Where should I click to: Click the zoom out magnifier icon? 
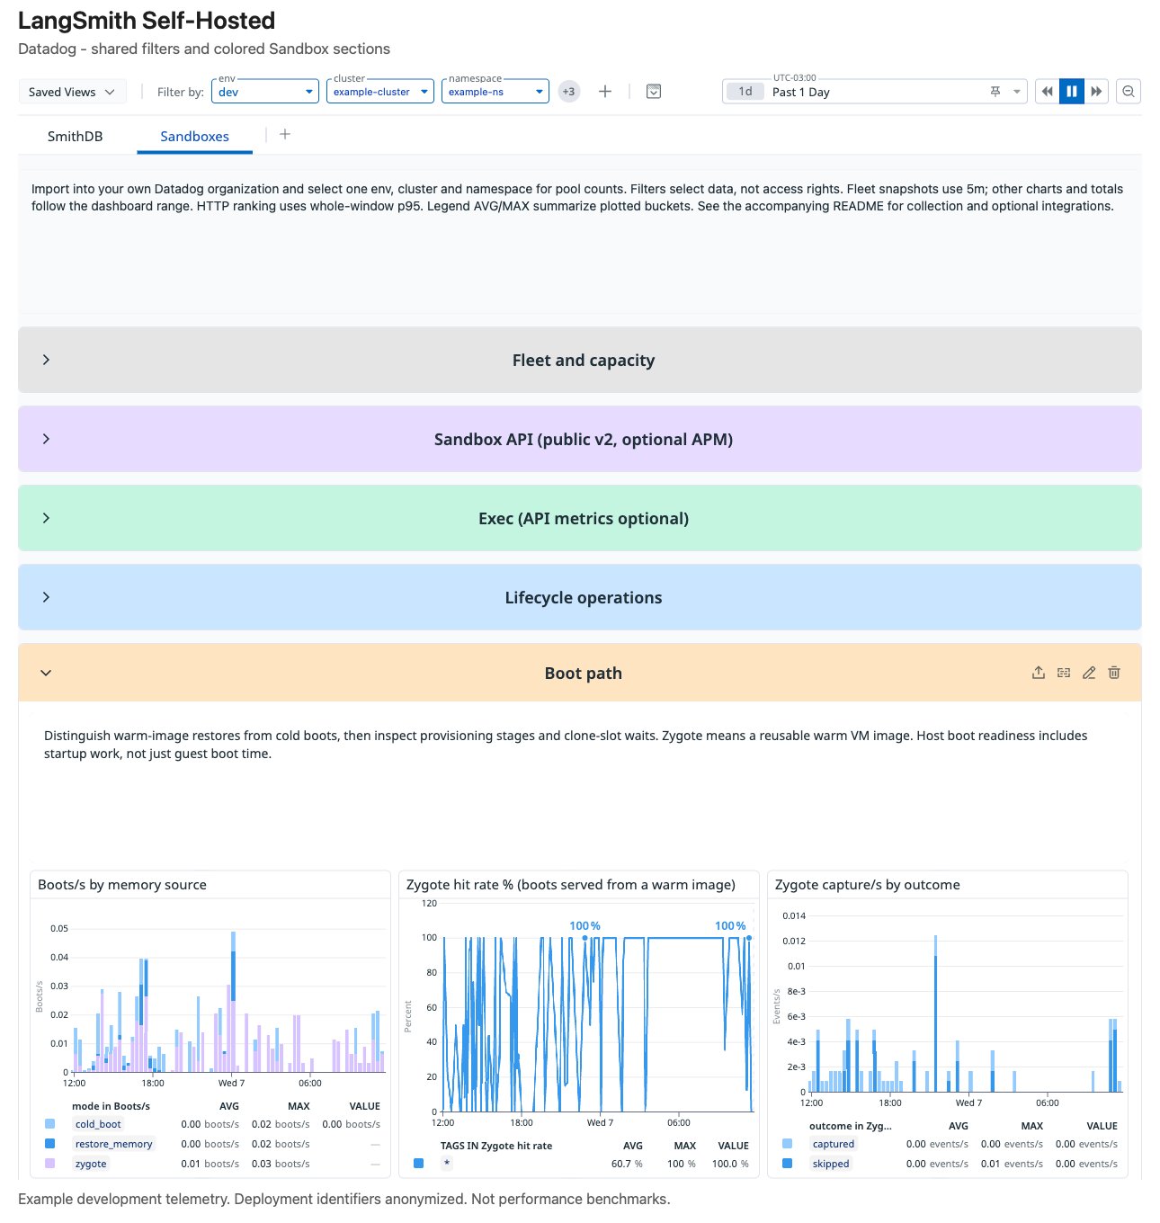click(x=1129, y=92)
